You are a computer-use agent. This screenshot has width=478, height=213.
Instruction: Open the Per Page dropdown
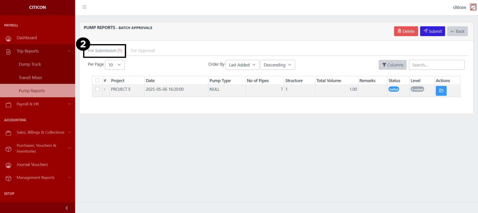[x=115, y=65]
